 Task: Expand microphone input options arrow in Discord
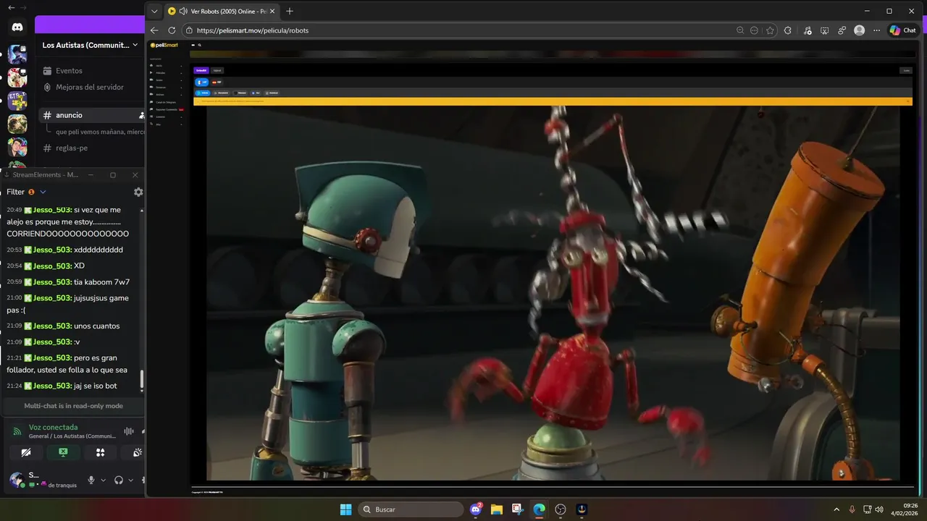[103, 480]
